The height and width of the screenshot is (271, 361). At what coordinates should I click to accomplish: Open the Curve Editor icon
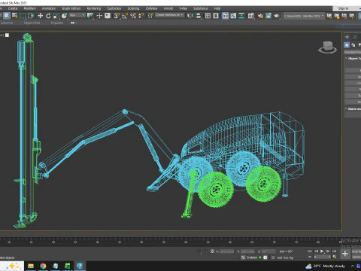tap(233, 16)
